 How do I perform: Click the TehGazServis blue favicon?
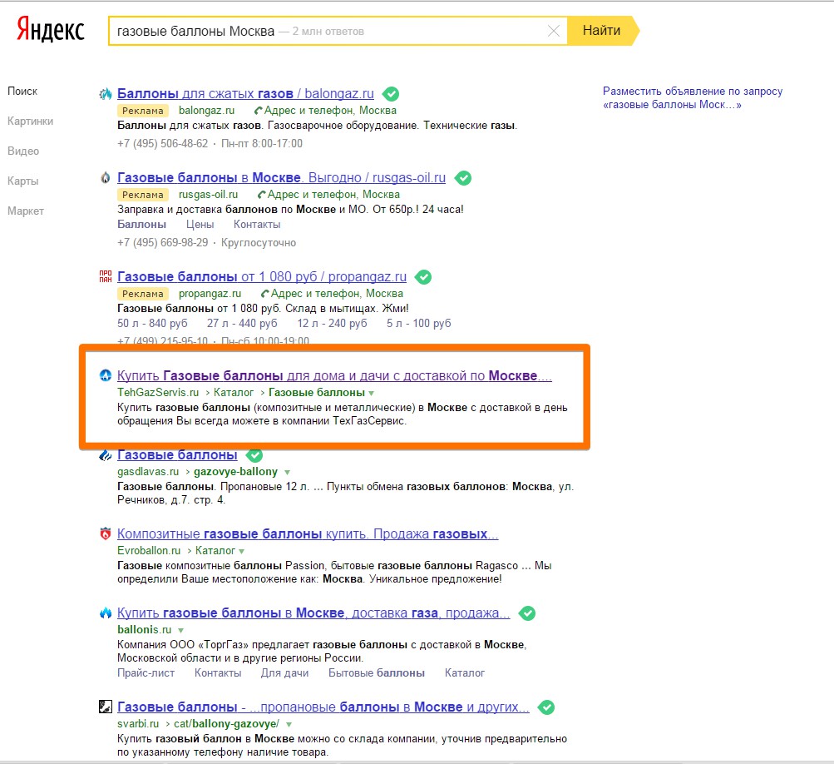tap(106, 375)
